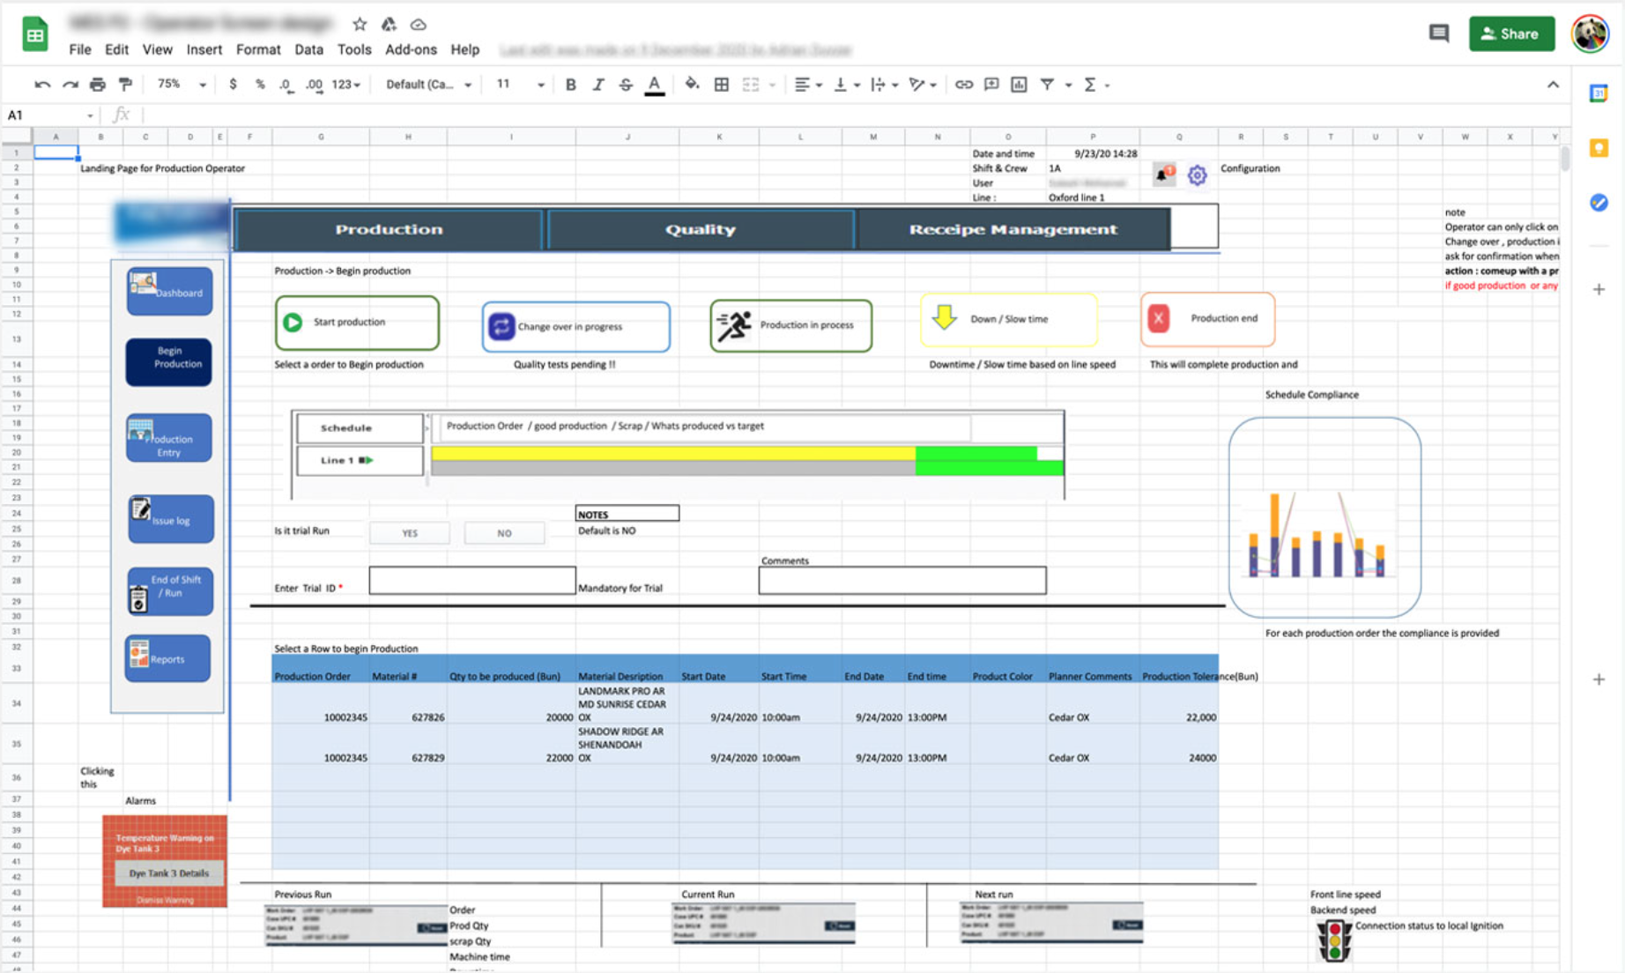Select YES for trial run
Viewport: 1625px width, 973px height.
(410, 533)
